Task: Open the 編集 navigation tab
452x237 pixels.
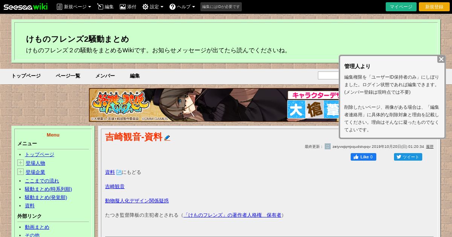Action: coord(135,76)
